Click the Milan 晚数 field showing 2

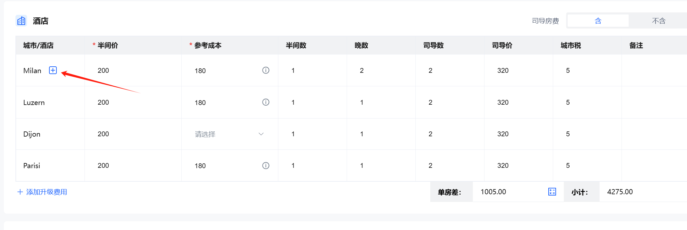(x=381, y=70)
